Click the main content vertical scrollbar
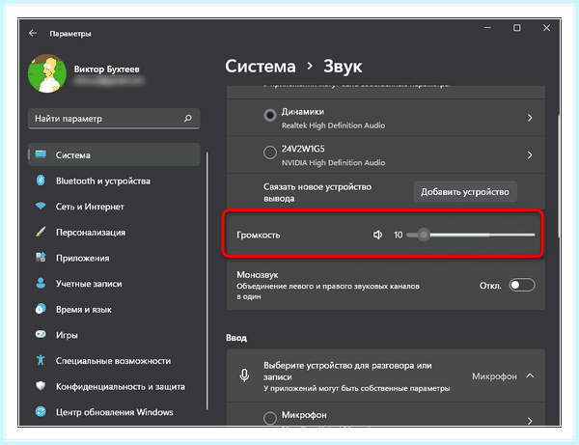Image resolution: width=579 pixels, height=445 pixels. point(559,176)
